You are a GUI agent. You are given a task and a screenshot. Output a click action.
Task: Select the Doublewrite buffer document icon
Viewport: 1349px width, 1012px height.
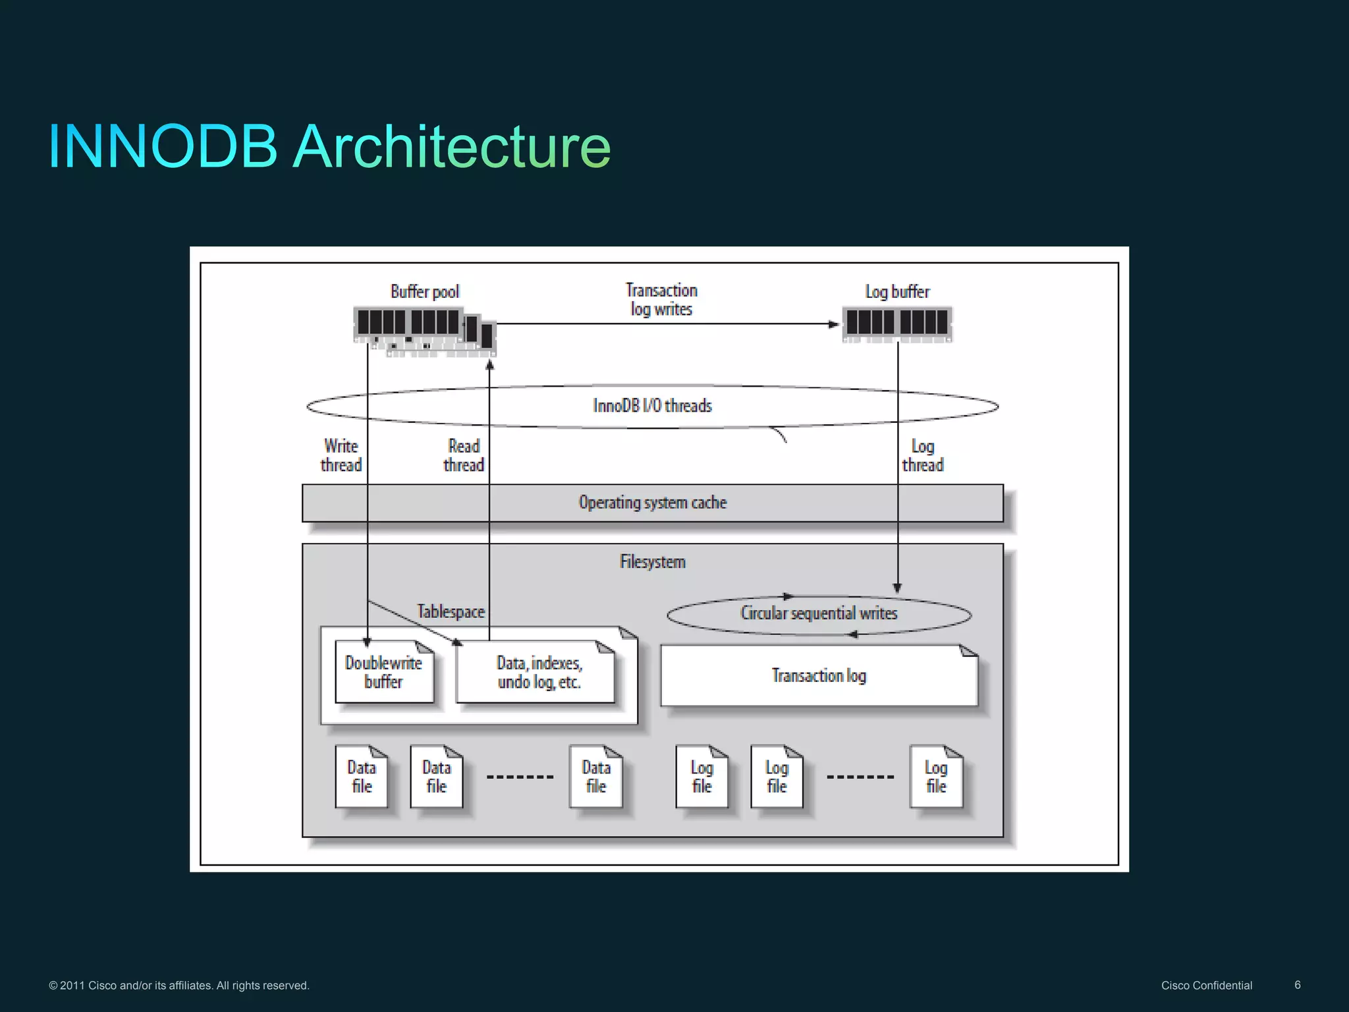[x=384, y=673]
